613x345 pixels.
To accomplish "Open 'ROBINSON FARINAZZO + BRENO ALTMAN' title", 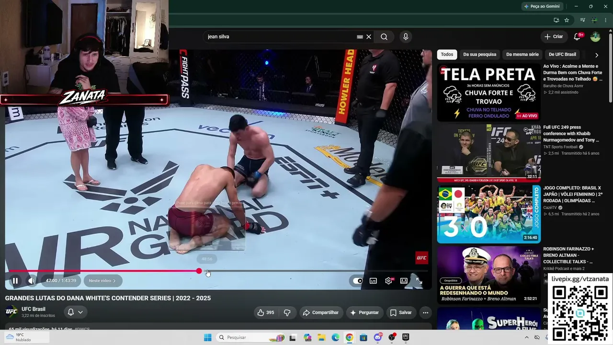I will (568, 255).
